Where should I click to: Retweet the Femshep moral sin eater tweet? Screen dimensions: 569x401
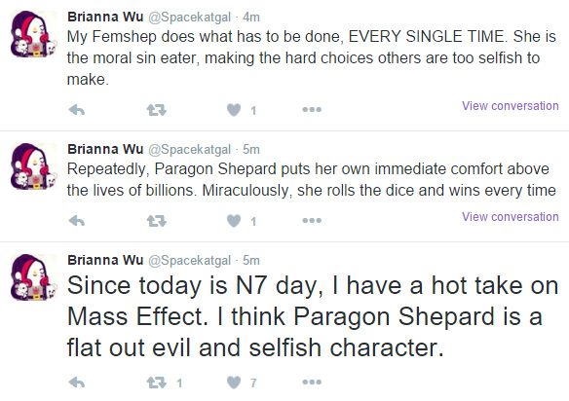[x=157, y=109]
